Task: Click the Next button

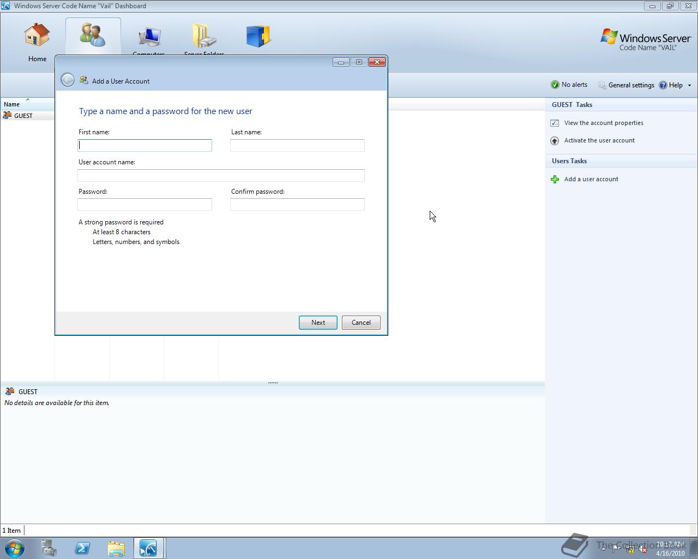Action: pyautogui.click(x=318, y=323)
